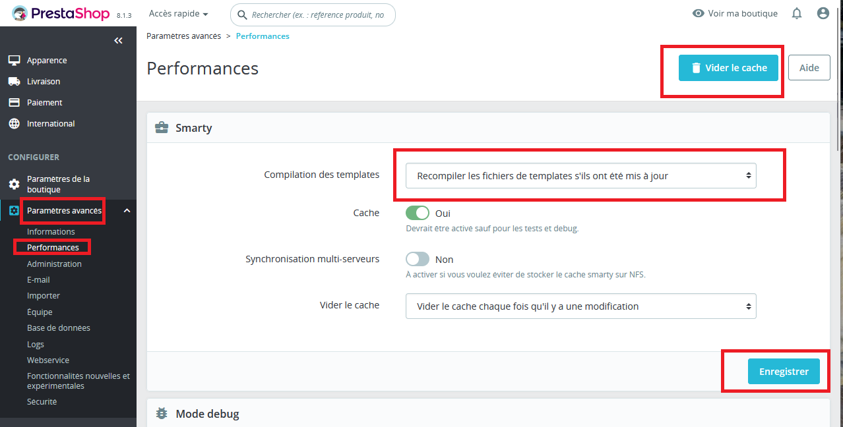Open Compilation des templates dropdown
Image resolution: width=843 pixels, height=427 pixels.
click(x=580, y=176)
